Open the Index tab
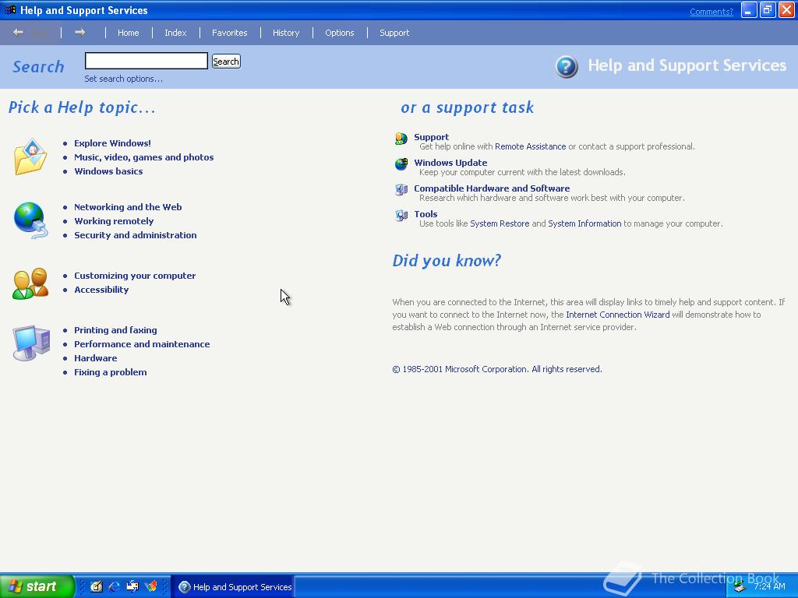 pyautogui.click(x=175, y=33)
